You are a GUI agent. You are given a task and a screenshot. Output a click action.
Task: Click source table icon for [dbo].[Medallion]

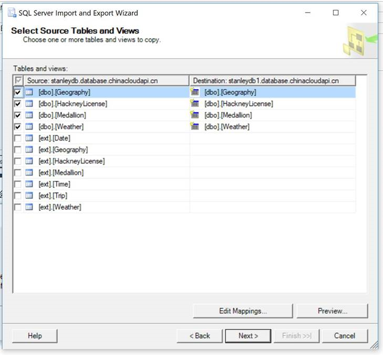pyautogui.click(x=29, y=115)
